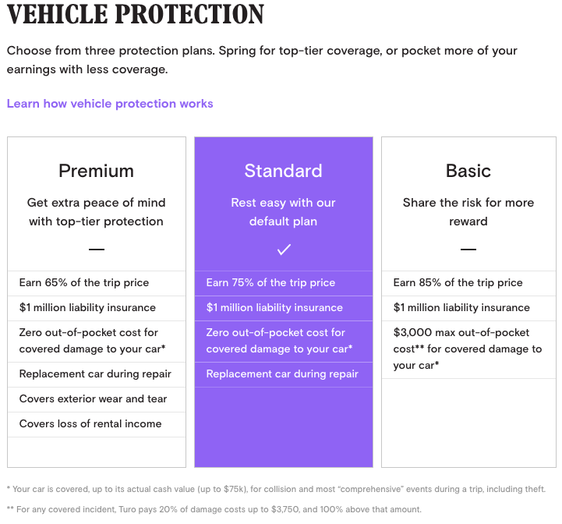Click the dash indicator under Basic plan
The width and height of the screenshot is (562, 524).
pos(468,250)
